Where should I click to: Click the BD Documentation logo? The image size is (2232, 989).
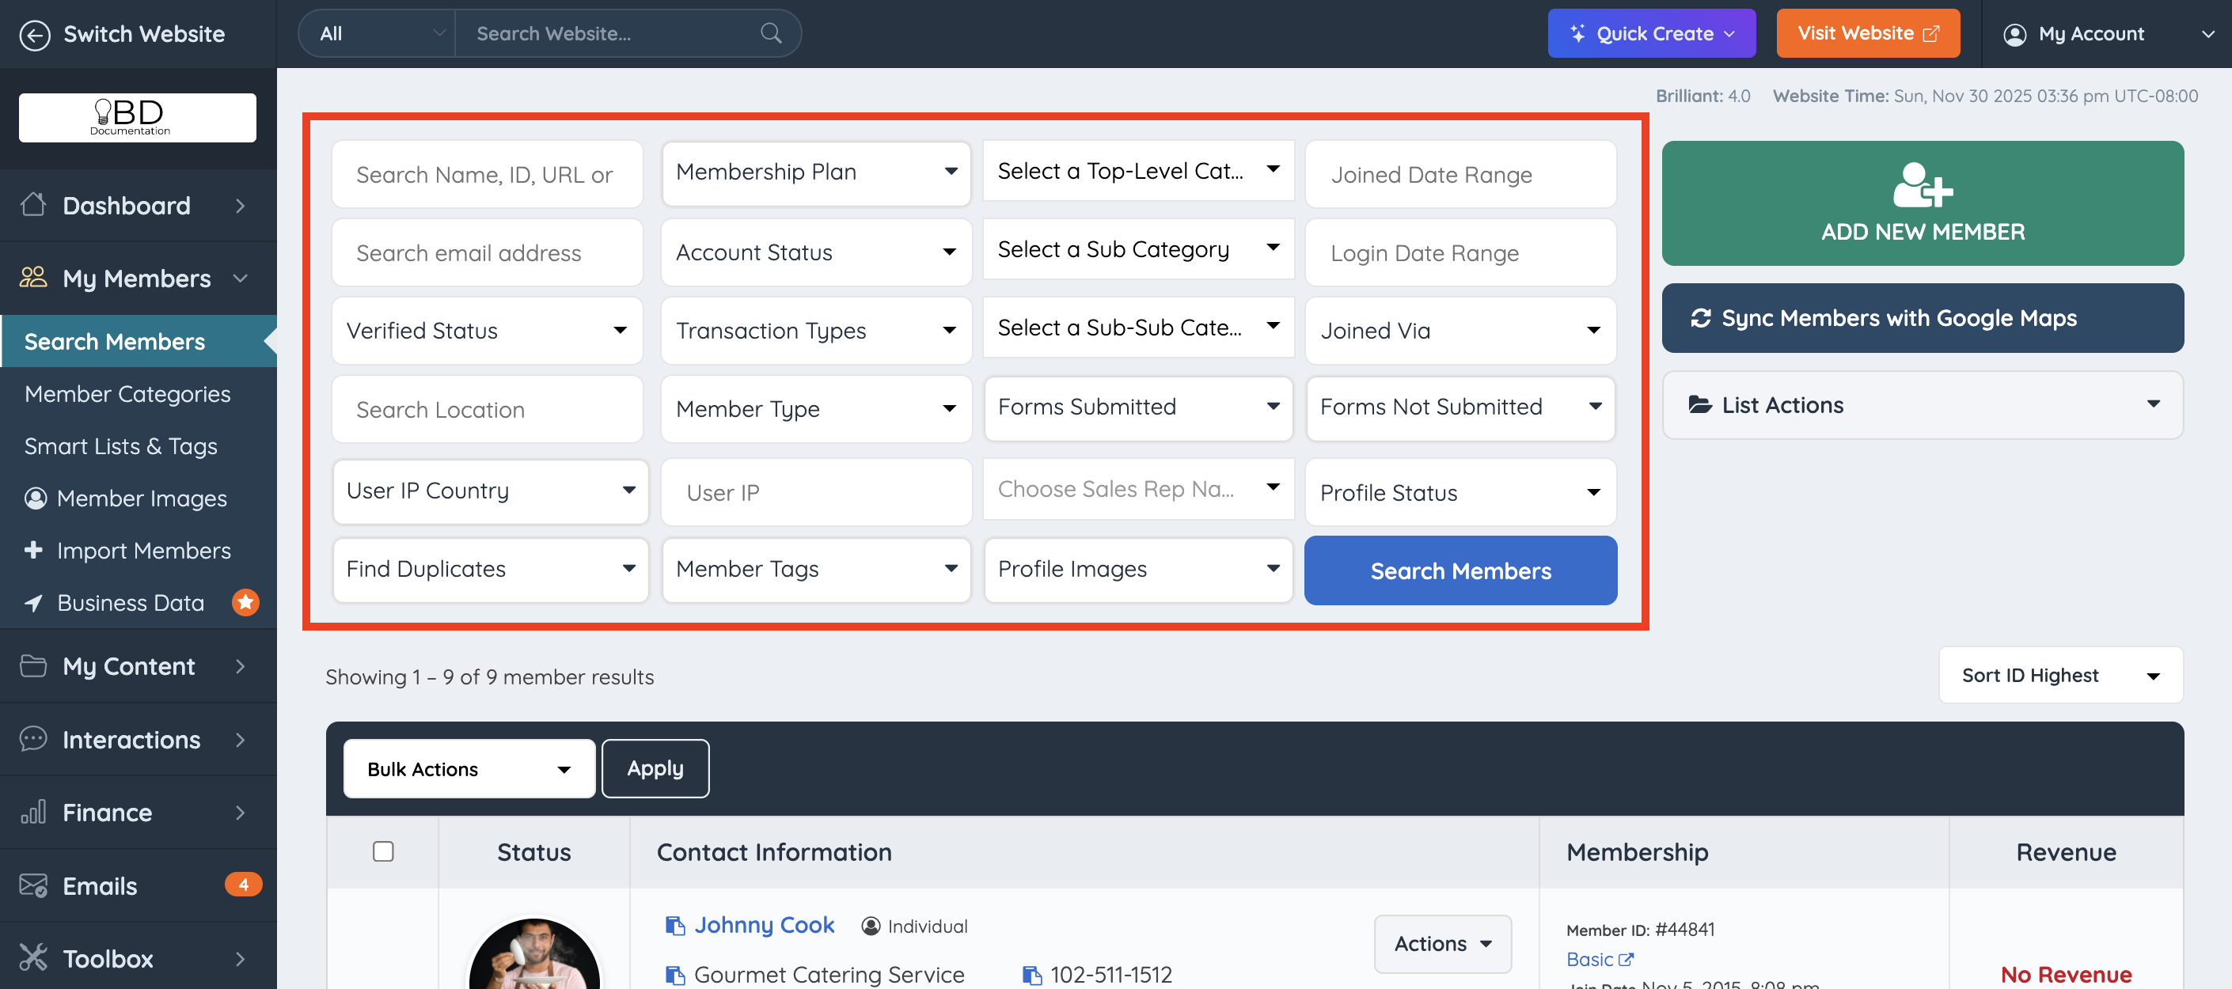137,118
